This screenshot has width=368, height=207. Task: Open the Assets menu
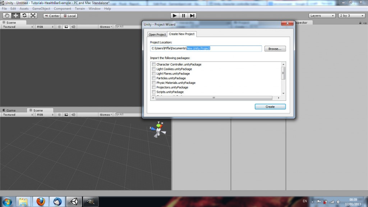(x=24, y=9)
